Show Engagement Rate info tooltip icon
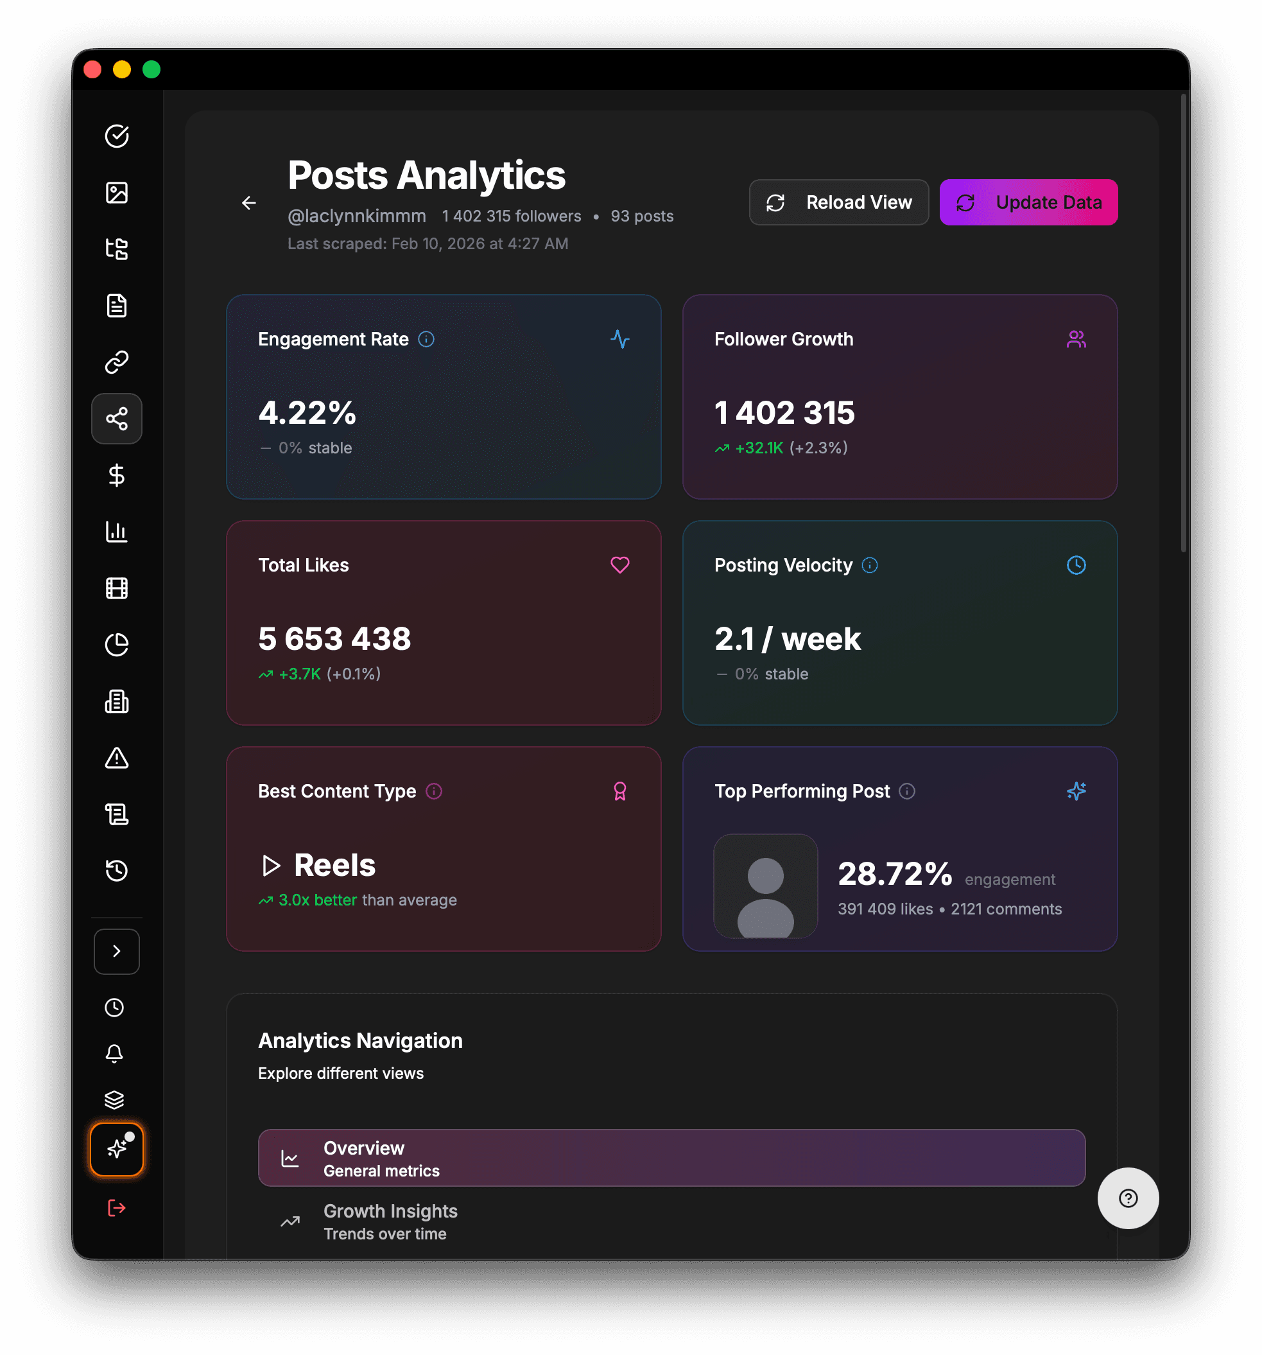 [426, 340]
